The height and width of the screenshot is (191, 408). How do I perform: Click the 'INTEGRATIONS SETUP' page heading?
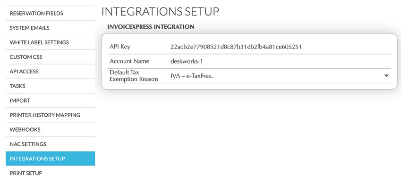click(160, 12)
